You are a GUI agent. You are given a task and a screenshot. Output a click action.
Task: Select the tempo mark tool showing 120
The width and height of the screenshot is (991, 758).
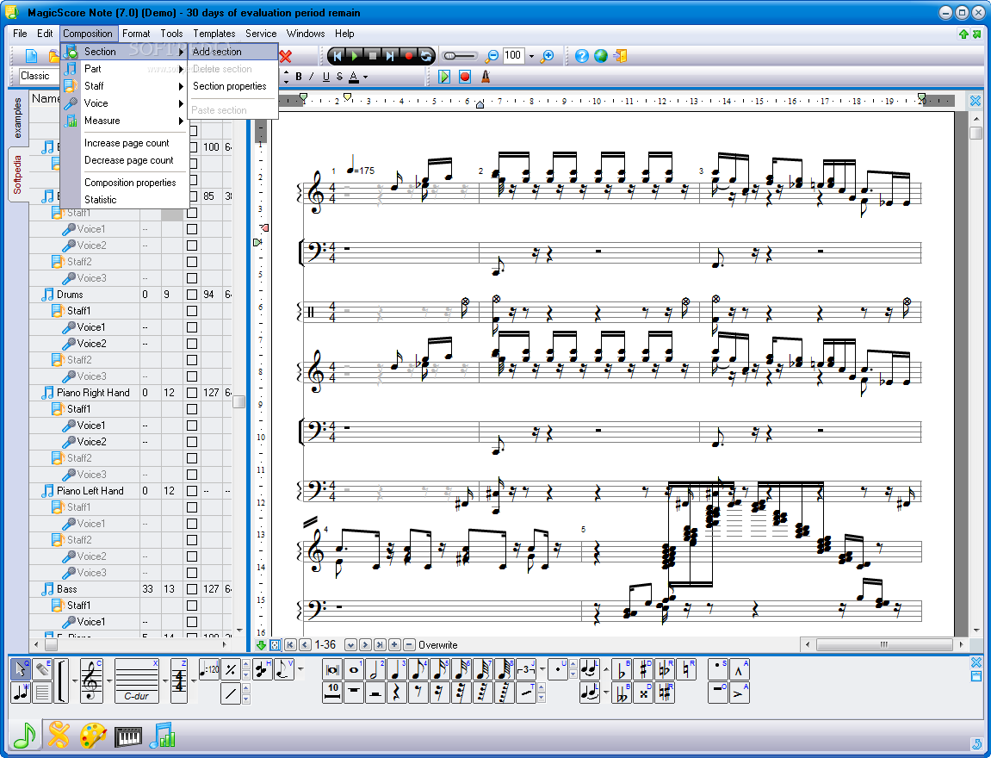point(209,669)
